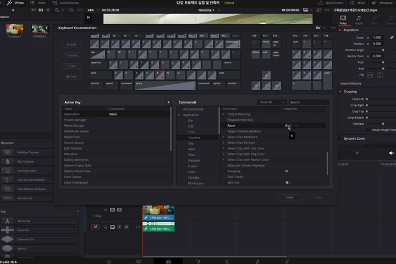This screenshot has width=396, height=264.
Task: Click the volume speaker icon
Action: click(391, 153)
